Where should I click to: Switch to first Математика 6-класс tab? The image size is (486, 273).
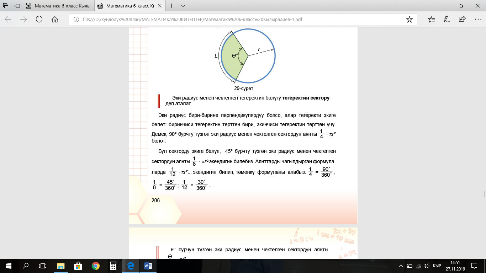point(59,6)
